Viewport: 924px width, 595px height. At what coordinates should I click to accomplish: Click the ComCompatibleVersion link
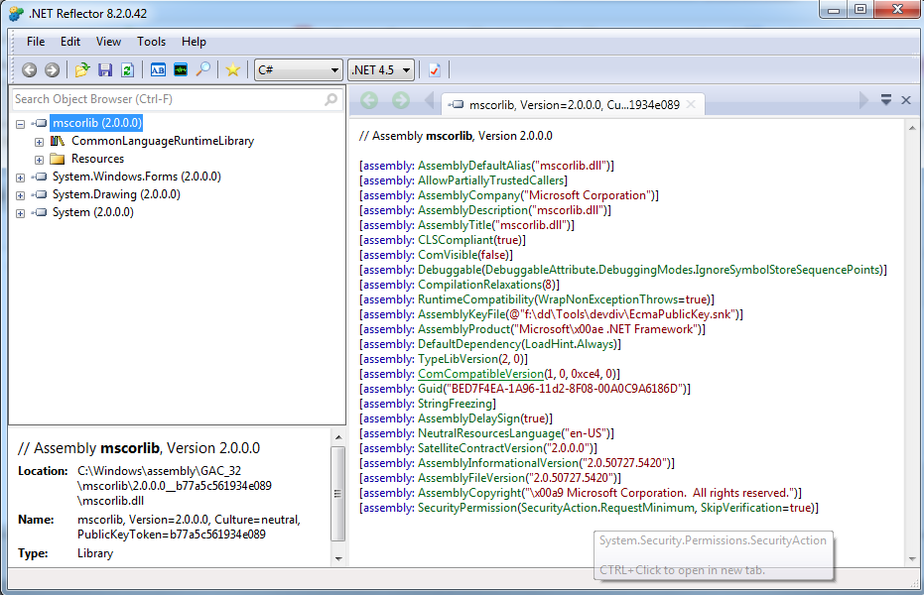pos(480,374)
